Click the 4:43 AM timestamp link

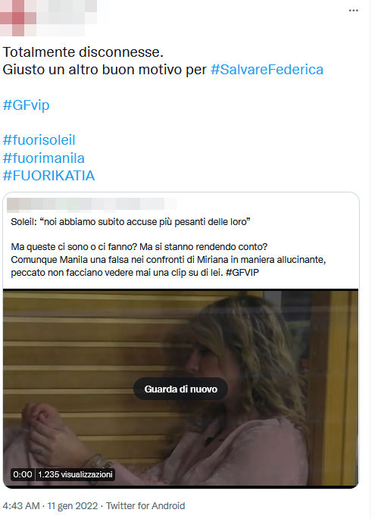coord(21,506)
